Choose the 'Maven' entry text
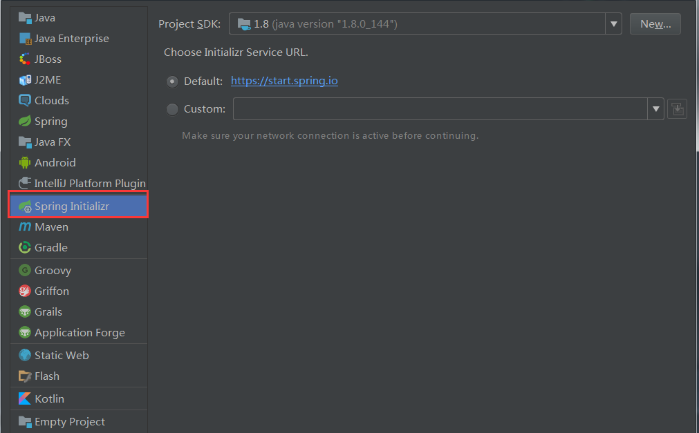 [x=52, y=227]
